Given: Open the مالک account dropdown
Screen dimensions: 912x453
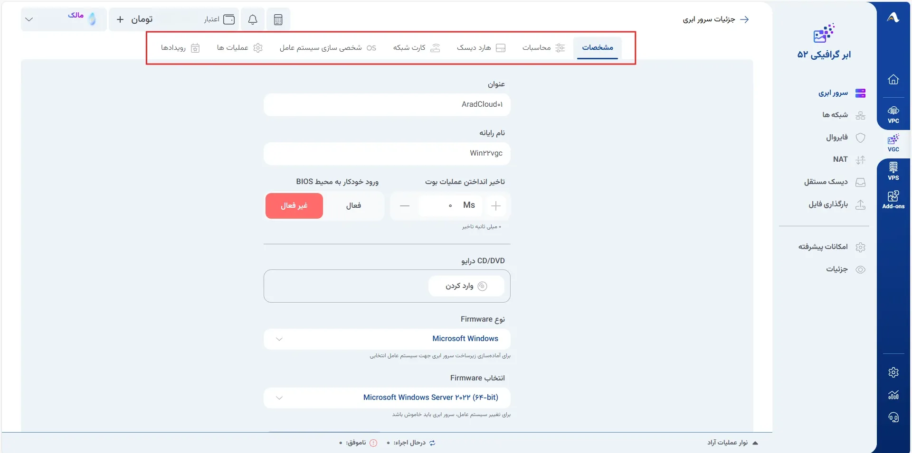Looking at the screenshot, I should click(x=64, y=19).
